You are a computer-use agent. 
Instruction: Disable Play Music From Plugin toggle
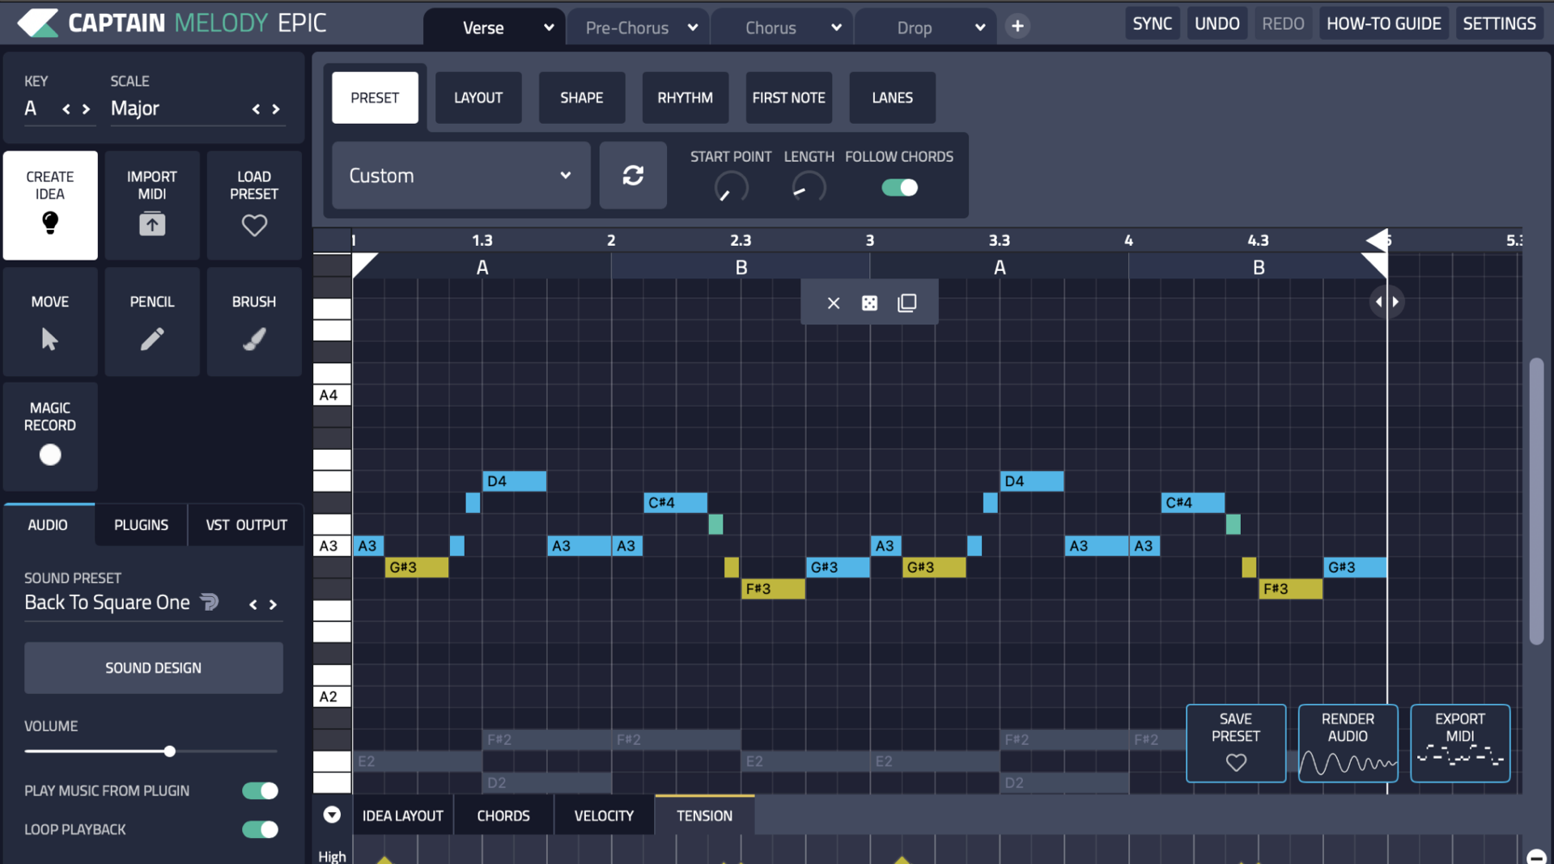click(260, 790)
